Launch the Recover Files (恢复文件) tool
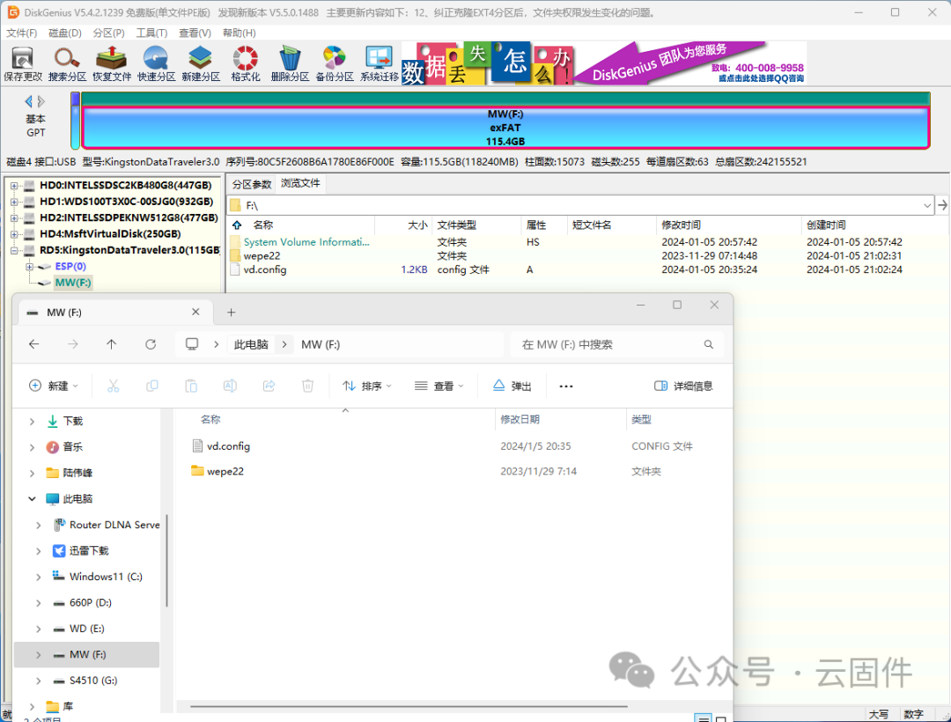951x722 pixels. click(112, 63)
